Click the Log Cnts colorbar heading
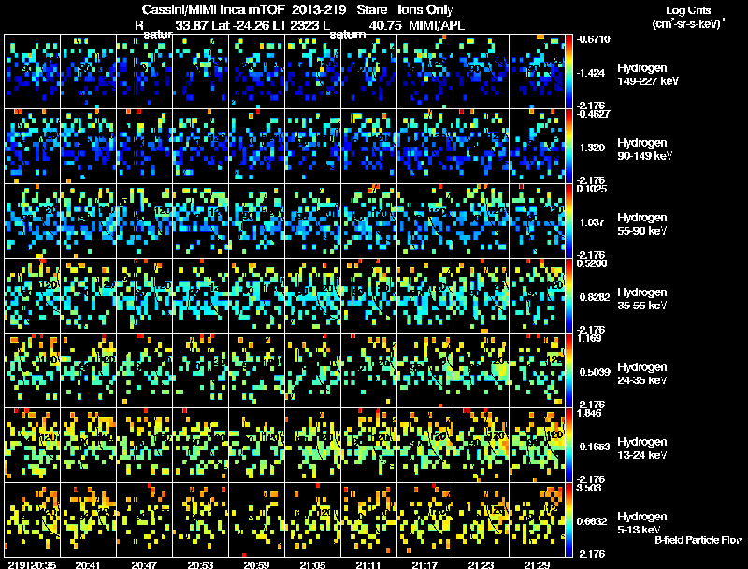Viewport: 748px width, 569px height. (x=688, y=10)
